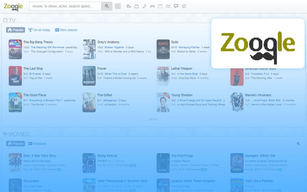Click the Movies section search magnifier
The image size is (307, 192).
[x=298, y=144]
